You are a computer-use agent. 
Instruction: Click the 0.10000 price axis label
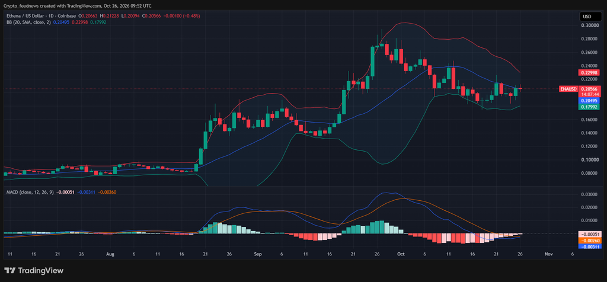tap(590, 160)
